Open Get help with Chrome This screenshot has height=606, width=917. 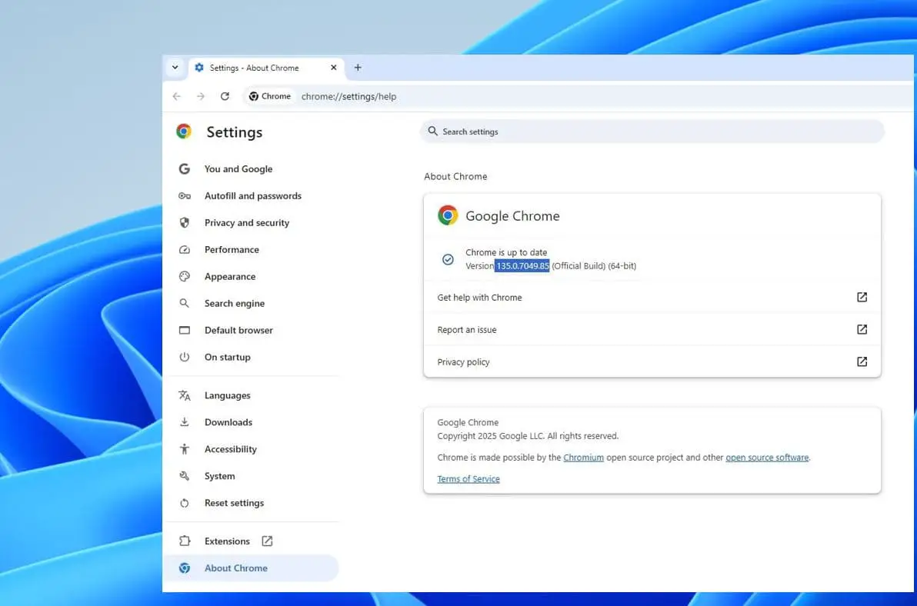click(652, 298)
